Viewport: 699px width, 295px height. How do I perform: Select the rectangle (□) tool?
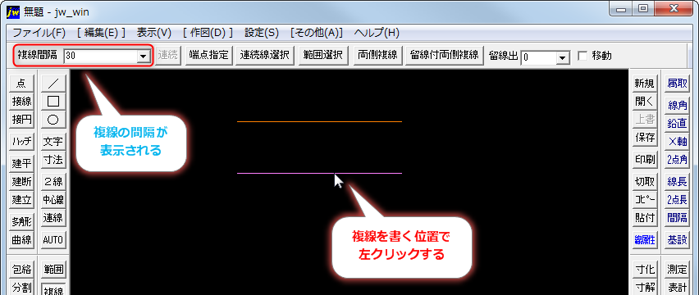click(53, 102)
